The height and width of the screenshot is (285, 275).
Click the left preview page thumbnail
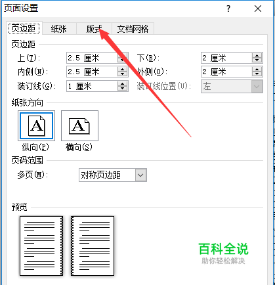tap(41, 246)
